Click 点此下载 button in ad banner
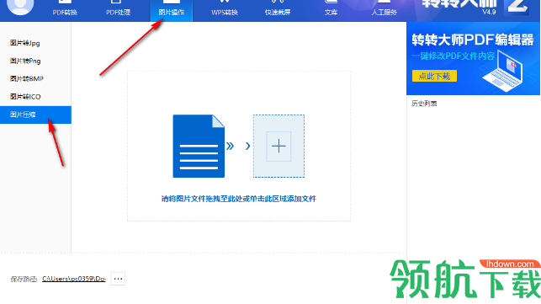The height and width of the screenshot is (304, 541). click(434, 76)
